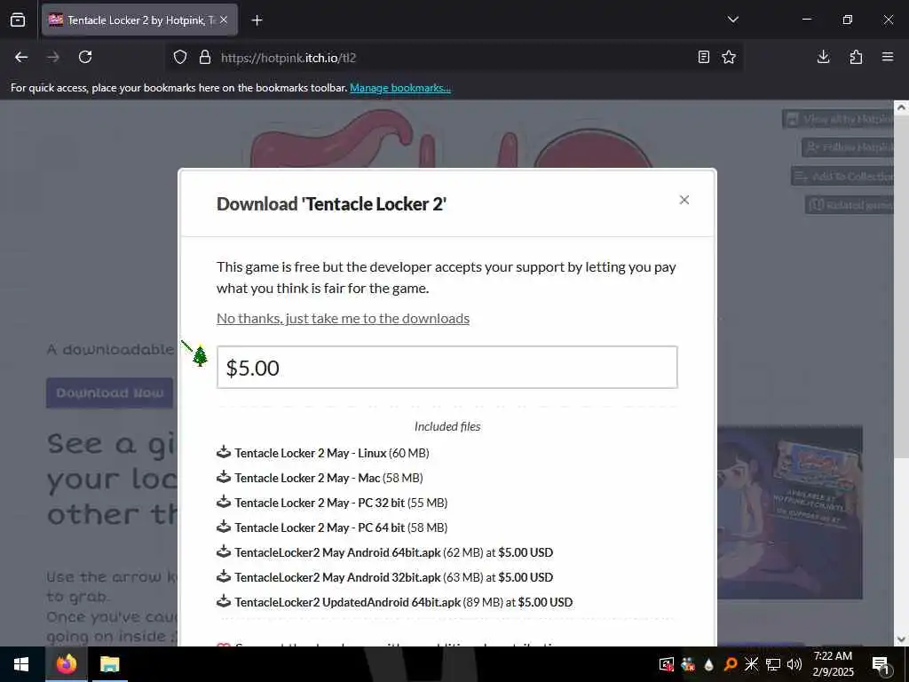This screenshot has width=909, height=682.
Task: Select 'Tentacle Locker 2 May - PC 32 bit' text
Action: (x=320, y=503)
